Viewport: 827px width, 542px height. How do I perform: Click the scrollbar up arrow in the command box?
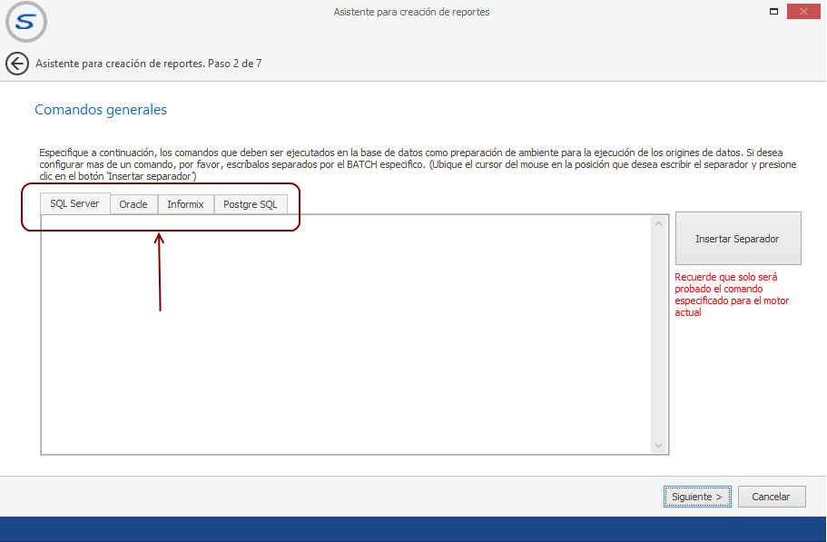point(659,223)
